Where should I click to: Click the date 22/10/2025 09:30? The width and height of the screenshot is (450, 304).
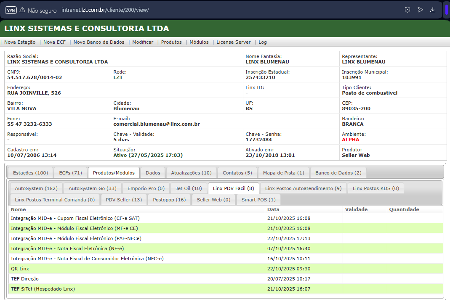[x=289, y=269]
